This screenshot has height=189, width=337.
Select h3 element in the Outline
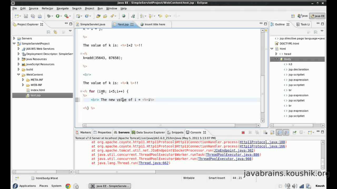tap(290, 64)
